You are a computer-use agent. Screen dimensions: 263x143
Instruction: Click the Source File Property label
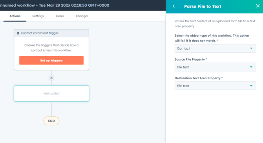coord(191,59)
